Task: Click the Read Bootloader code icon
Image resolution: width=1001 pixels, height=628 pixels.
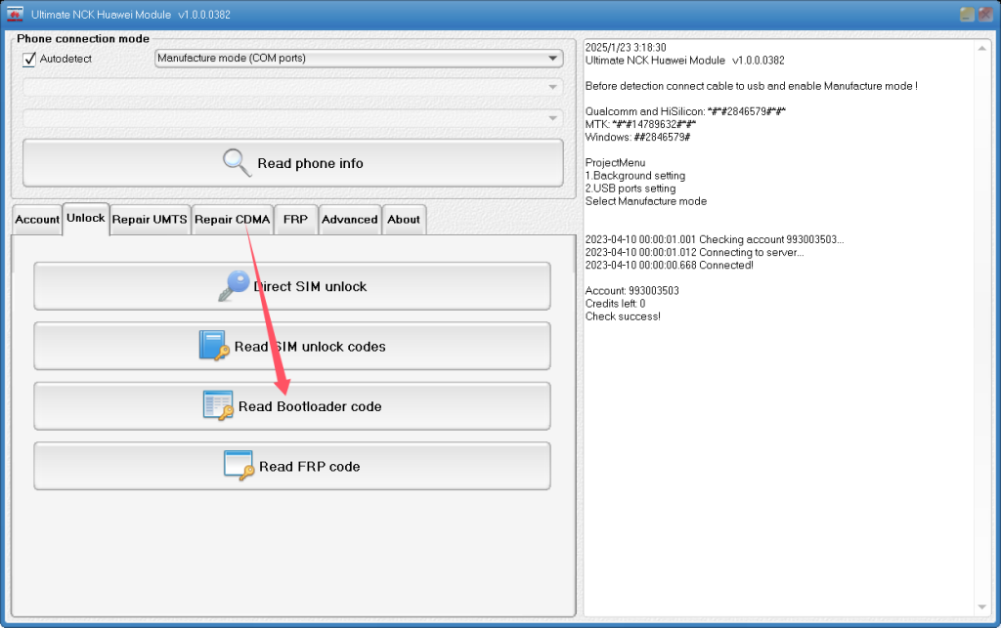Action: coord(218,405)
